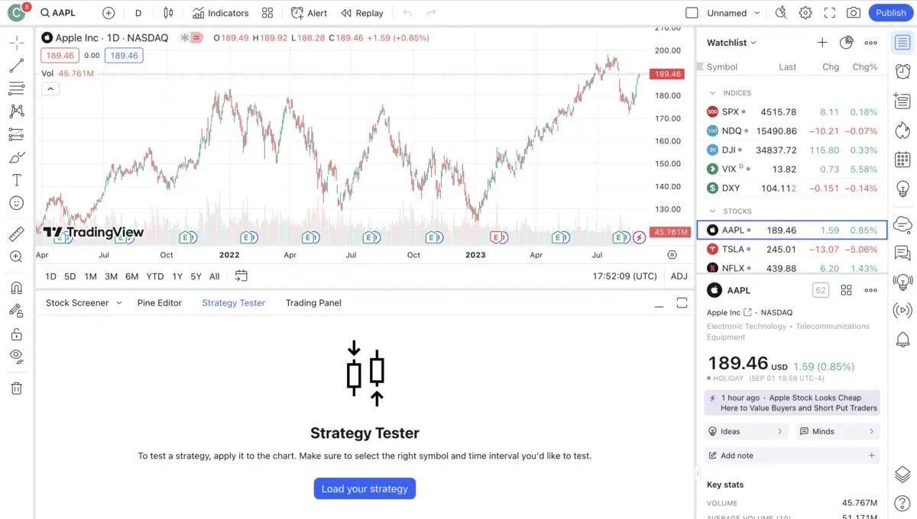The width and height of the screenshot is (917, 519).
Task: Select the Ruler measurement tool
Action: (17, 234)
